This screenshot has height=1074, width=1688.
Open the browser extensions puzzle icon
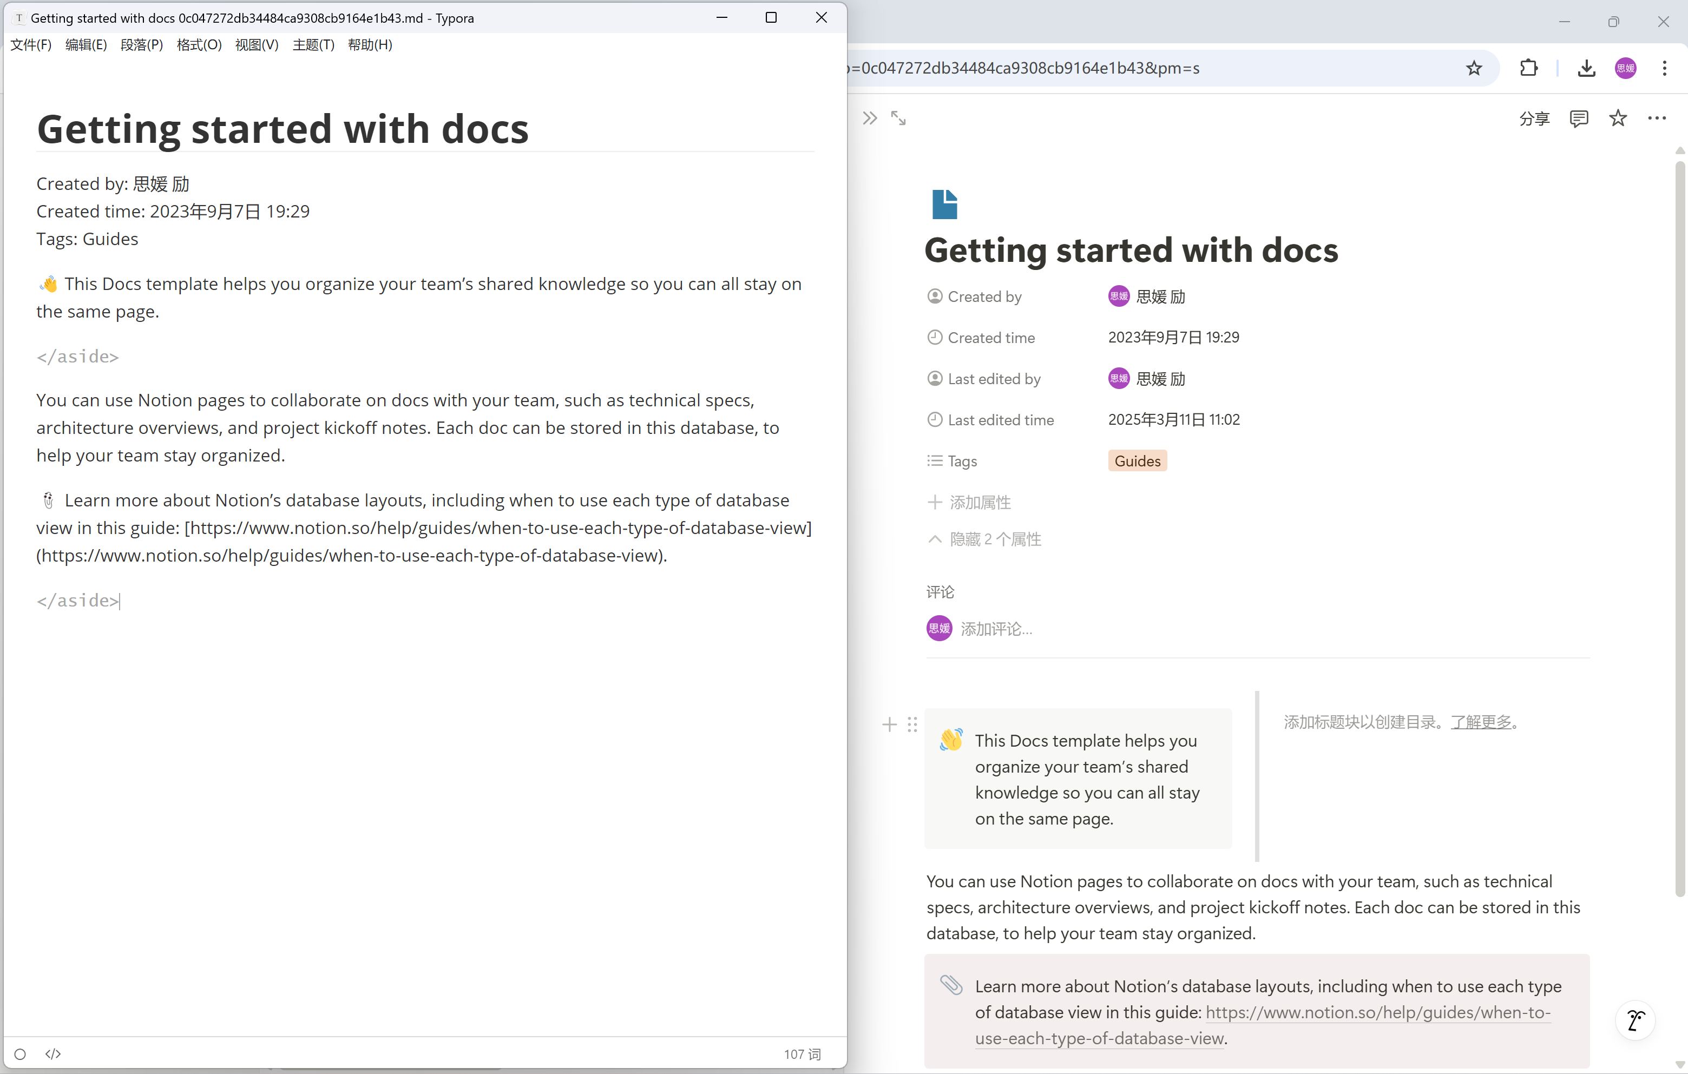[1528, 68]
